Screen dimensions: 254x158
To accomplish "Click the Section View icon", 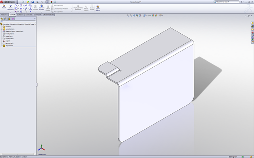I will (137, 15).
